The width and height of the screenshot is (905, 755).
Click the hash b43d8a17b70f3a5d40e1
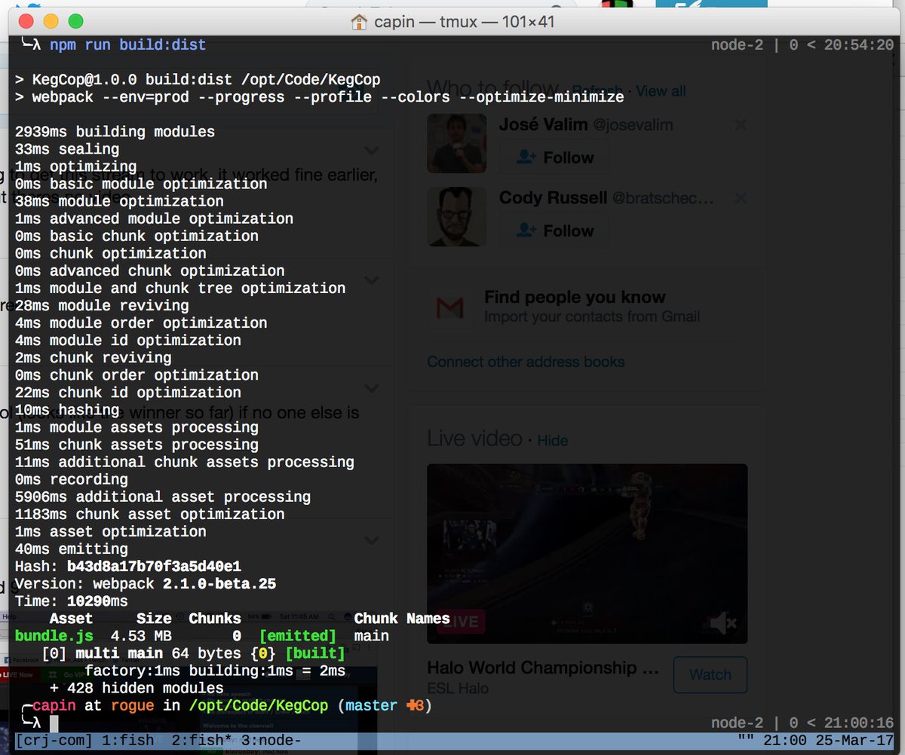[154, 566]
